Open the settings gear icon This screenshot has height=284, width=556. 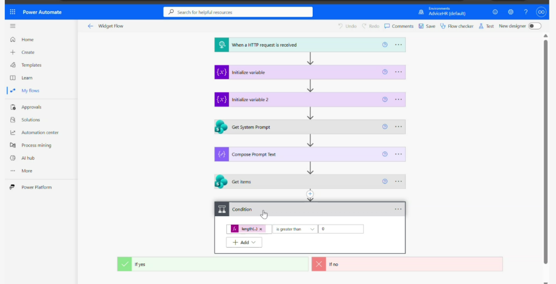510,12
